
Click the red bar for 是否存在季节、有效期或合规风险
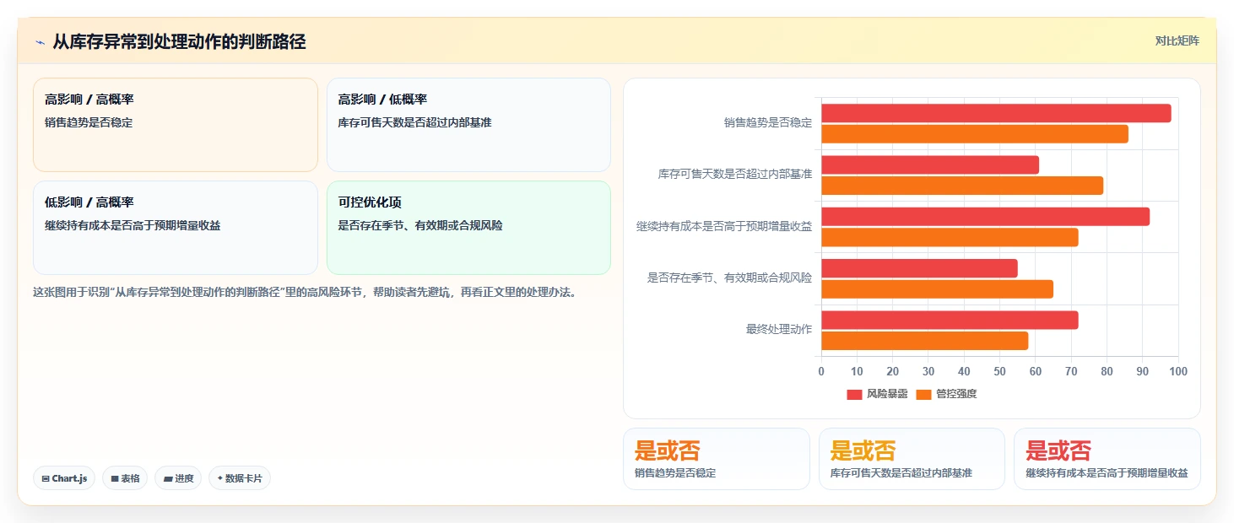pos(919,268)
